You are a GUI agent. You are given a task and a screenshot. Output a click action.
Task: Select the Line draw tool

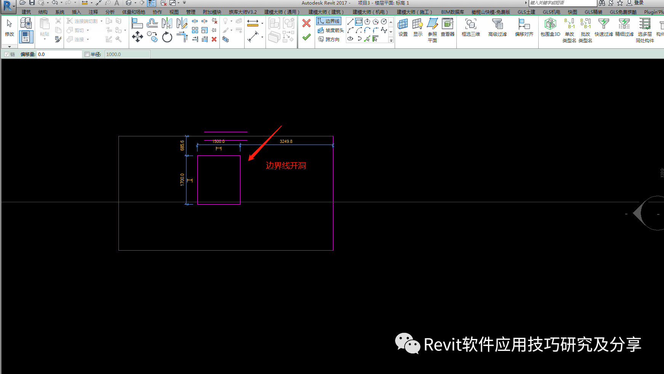350,22
